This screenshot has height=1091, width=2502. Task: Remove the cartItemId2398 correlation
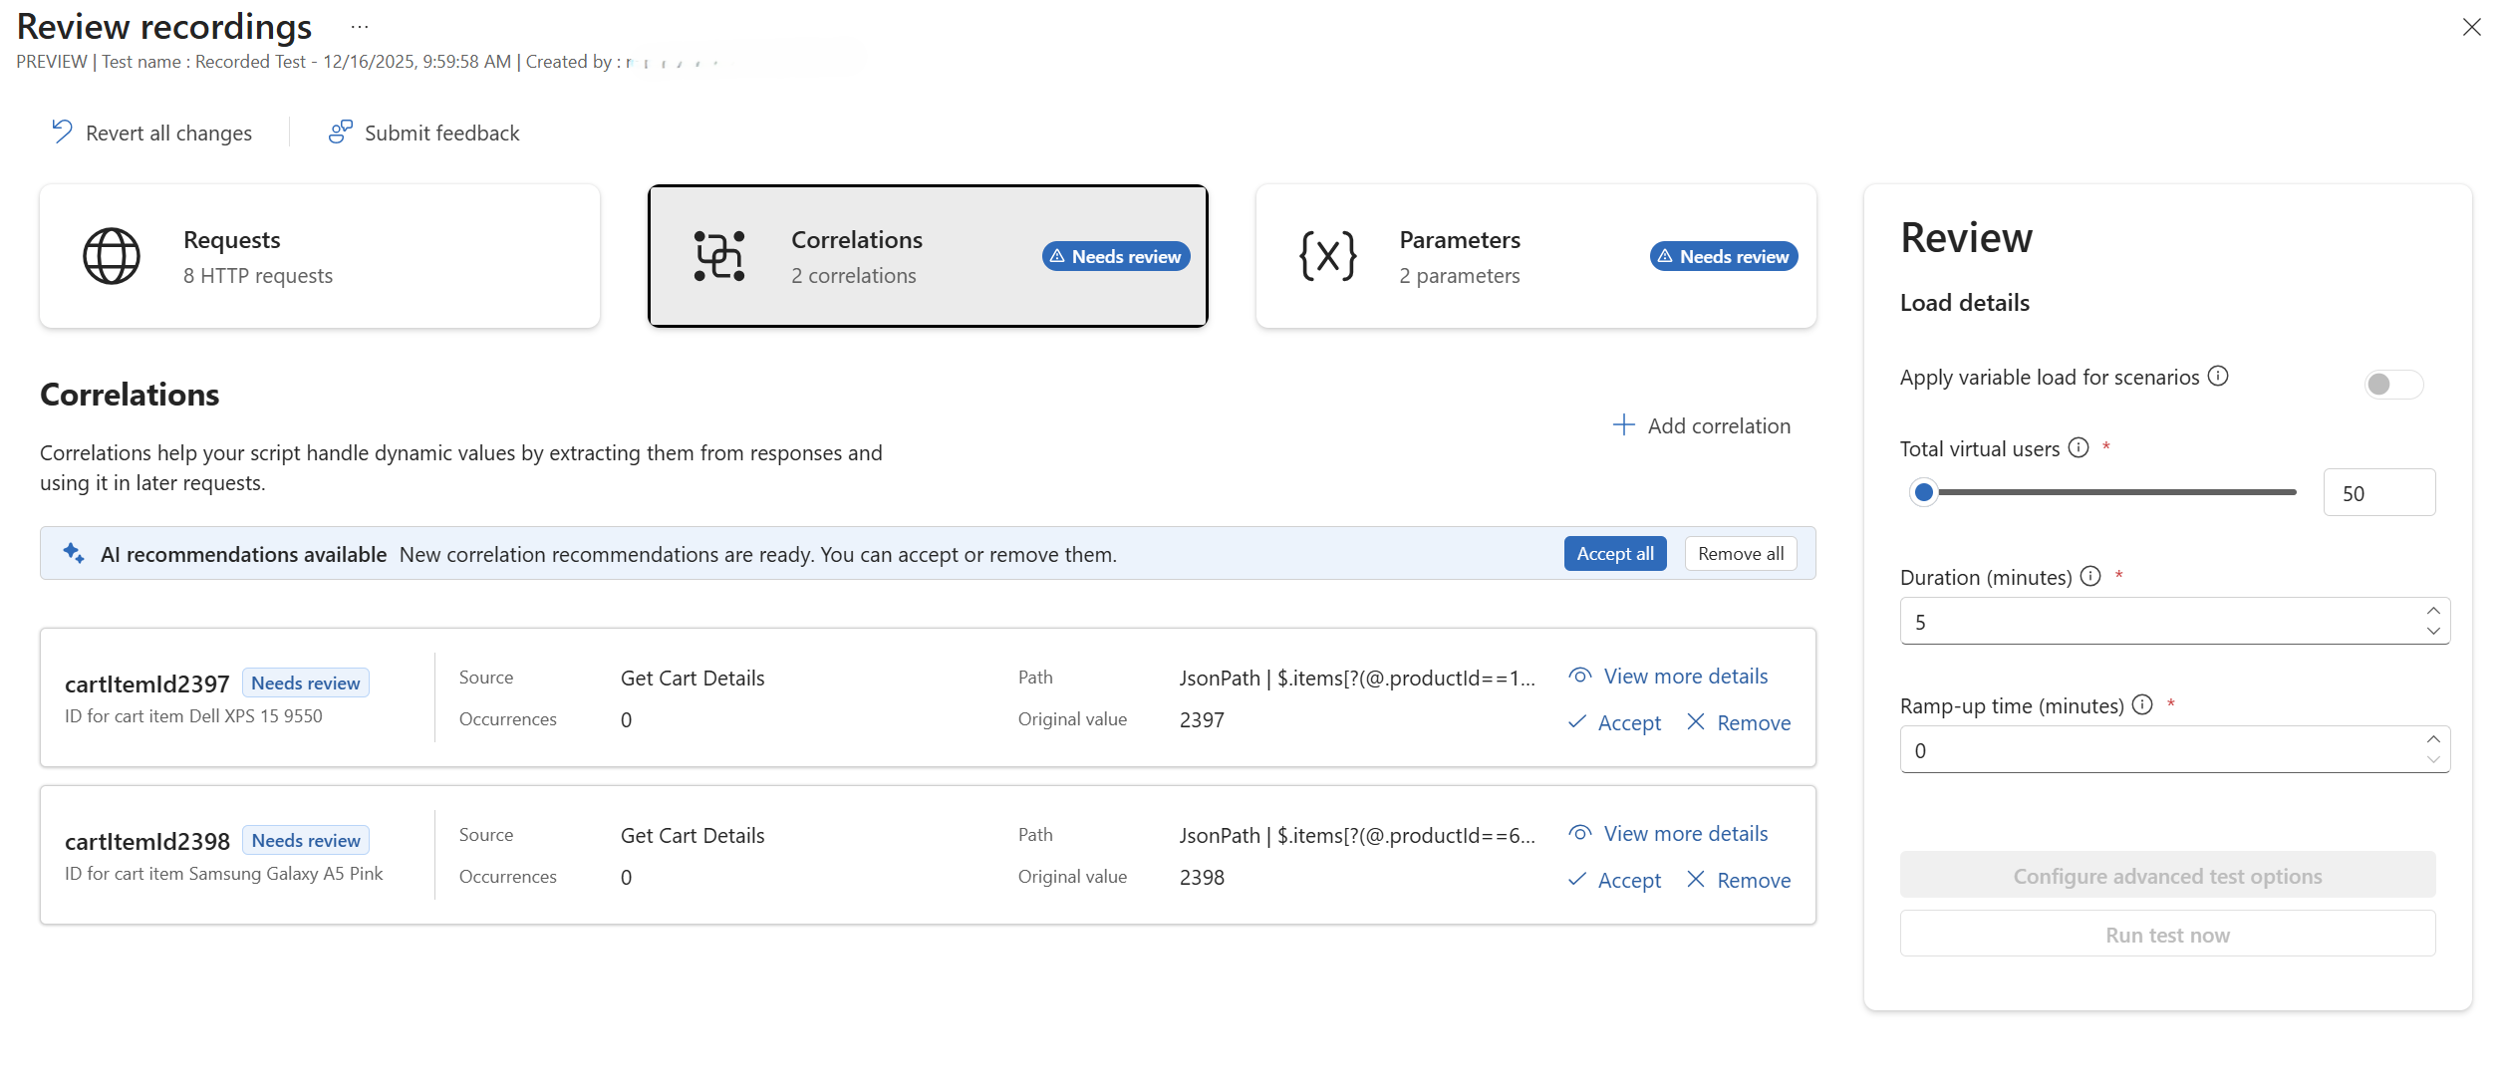click(1739, 880)
